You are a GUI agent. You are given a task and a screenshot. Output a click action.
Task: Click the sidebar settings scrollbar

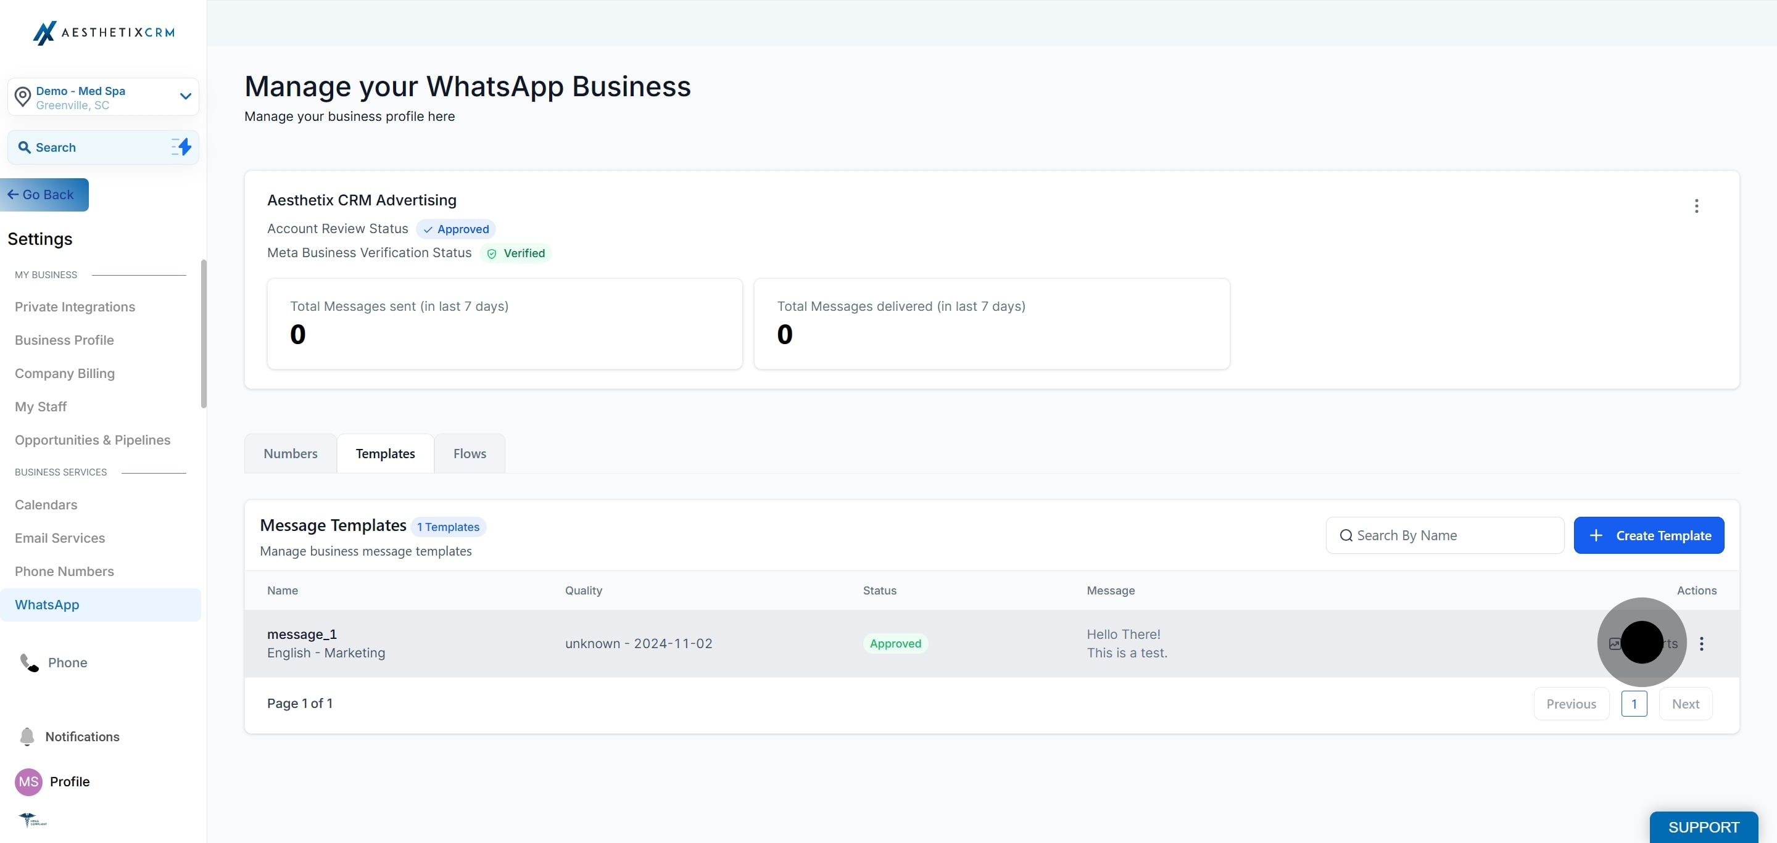click(x=204, y=334)
